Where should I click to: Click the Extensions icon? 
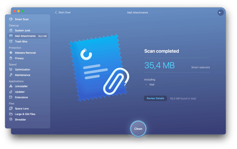click(x=11, y=97)
